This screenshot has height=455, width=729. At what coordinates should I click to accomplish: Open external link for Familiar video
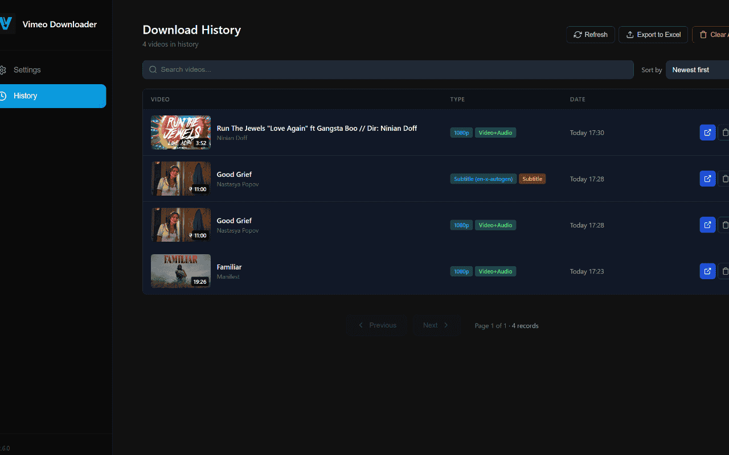click(x=707, y=271)
